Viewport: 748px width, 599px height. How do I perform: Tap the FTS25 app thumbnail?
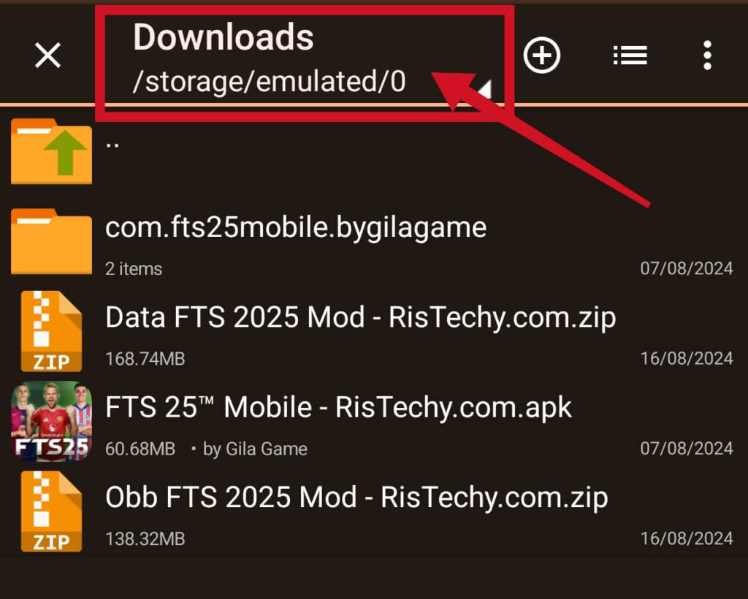(x=52, y=421)
